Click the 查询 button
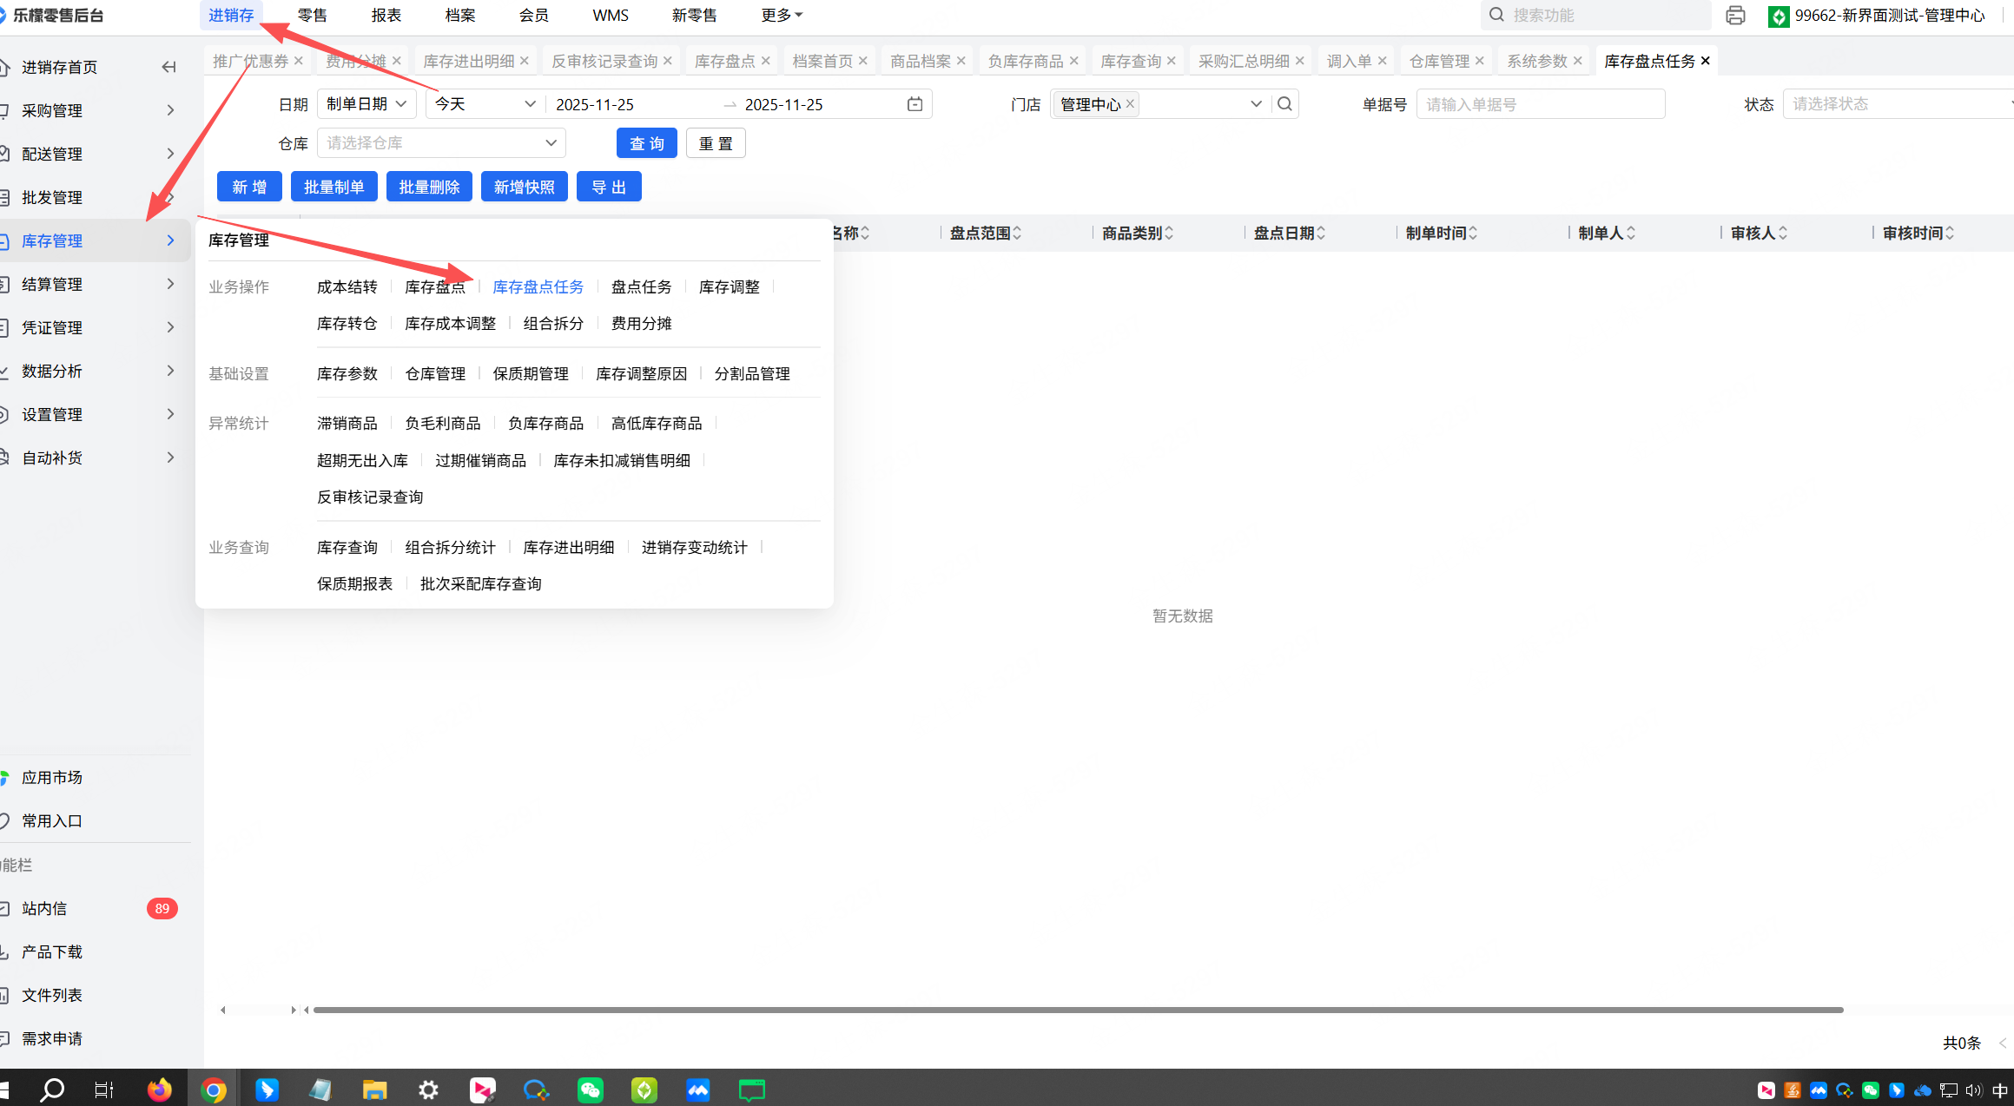The width and height of the screenshot is (2014, 1106). point(646,143)
